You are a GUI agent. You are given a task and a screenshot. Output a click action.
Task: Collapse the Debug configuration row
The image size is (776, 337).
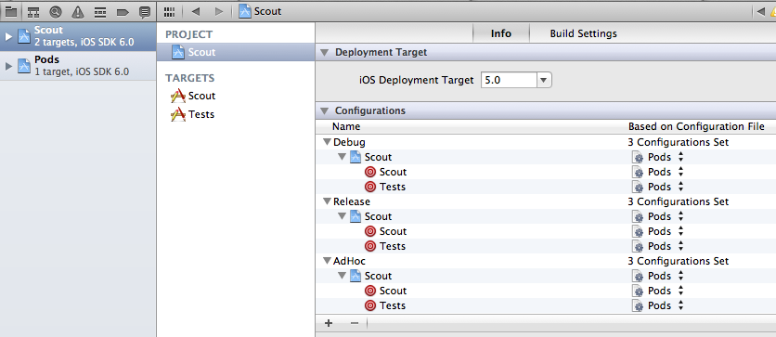[x=327, y=143]
